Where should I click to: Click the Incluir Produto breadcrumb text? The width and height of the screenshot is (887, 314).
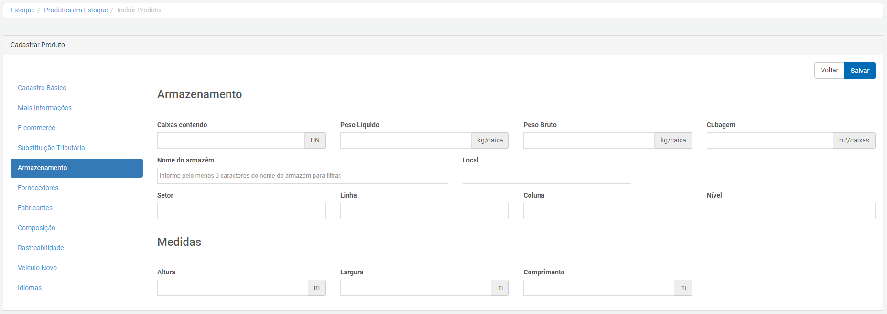tap(139, 10)
